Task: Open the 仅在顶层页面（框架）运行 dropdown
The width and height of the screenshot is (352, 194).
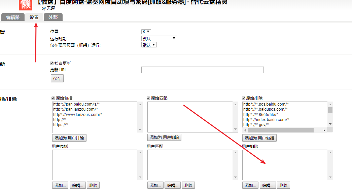Action: (149, 45)
